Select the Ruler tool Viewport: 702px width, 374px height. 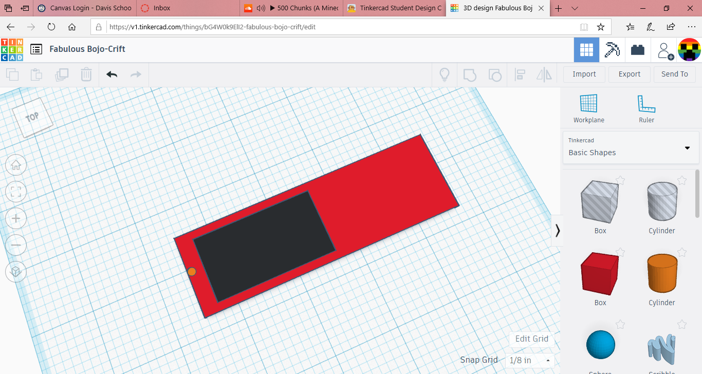pos(646,109)
